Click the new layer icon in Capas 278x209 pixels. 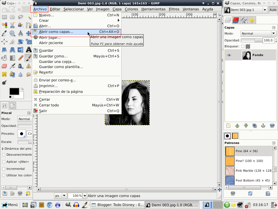tap(228, 126)
